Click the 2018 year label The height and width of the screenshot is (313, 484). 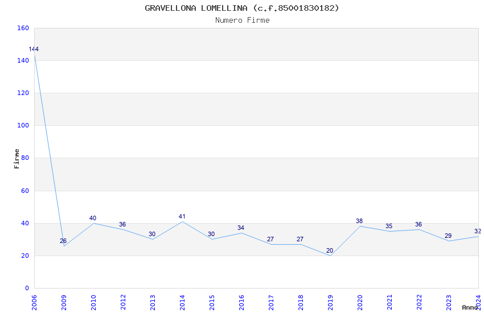301,303
